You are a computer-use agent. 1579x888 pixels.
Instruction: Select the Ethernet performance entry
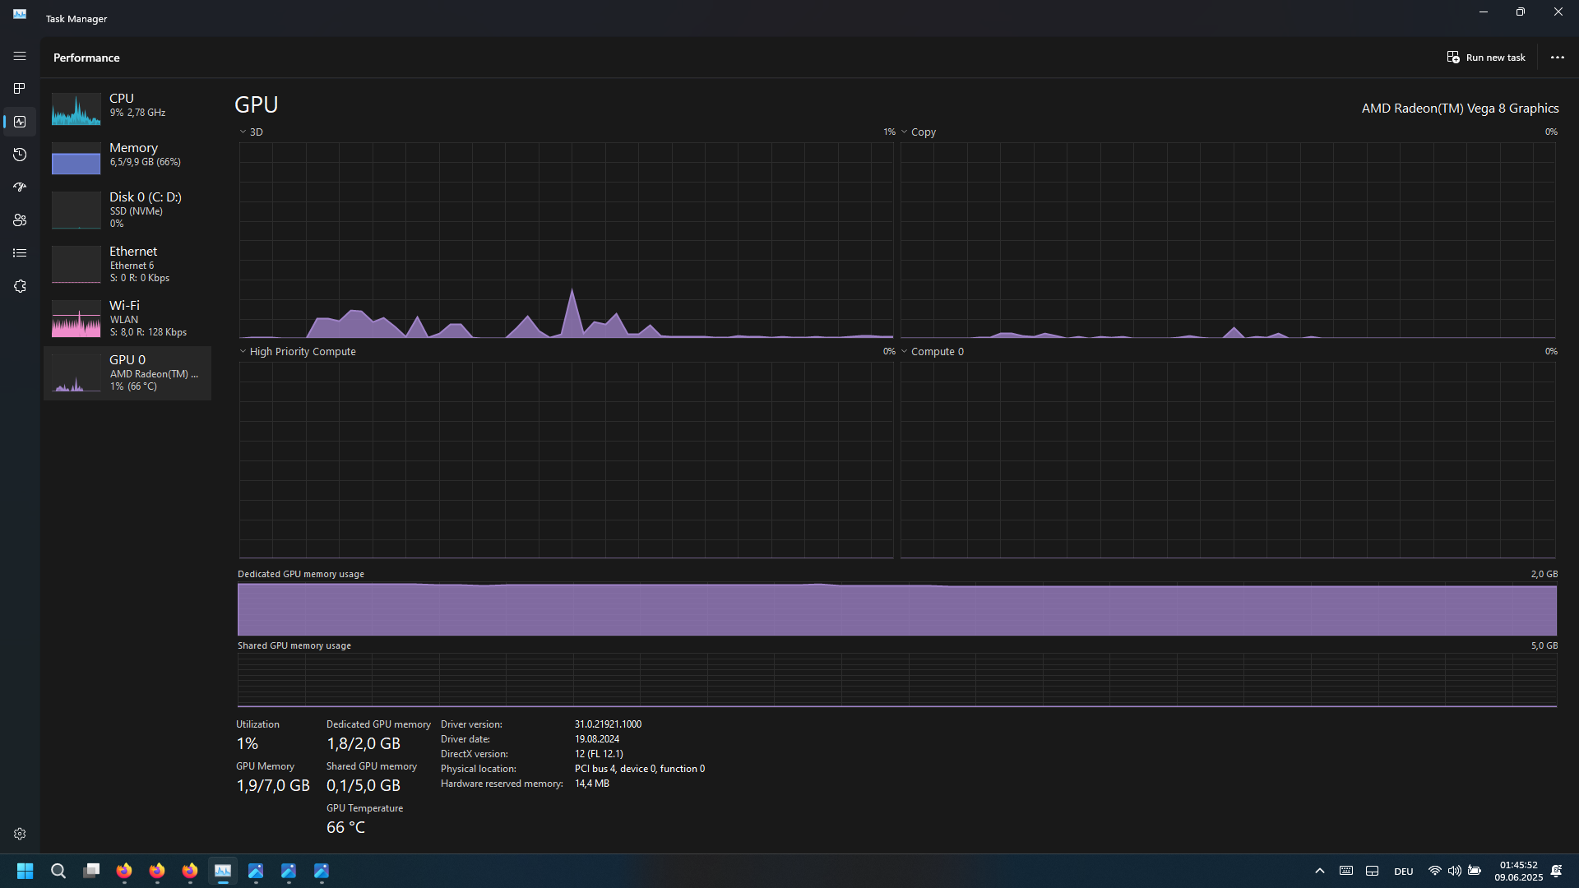127,265
